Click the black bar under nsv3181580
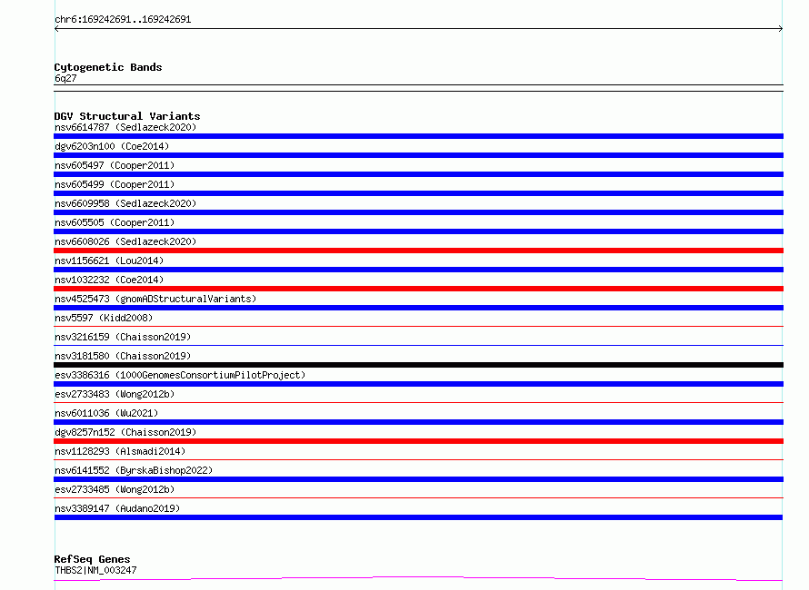Screen dimensions: 809x590 (418, 365)
